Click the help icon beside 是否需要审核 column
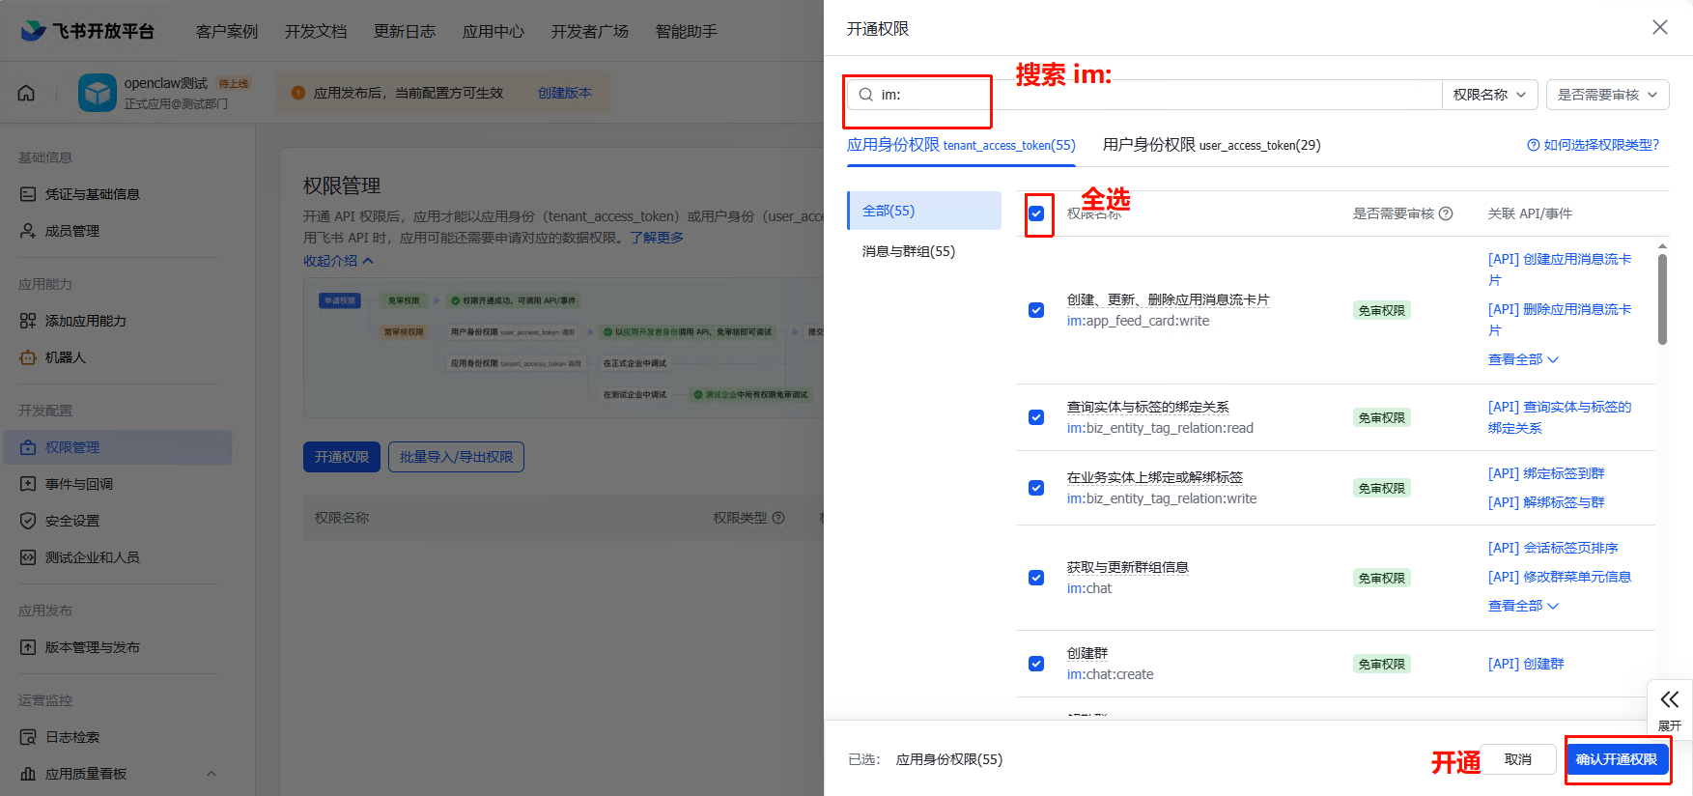 tap(1446, 213)
